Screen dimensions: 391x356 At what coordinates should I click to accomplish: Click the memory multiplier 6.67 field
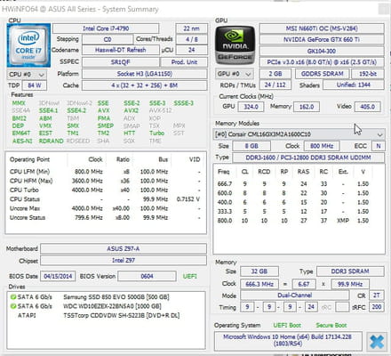pyautogui.click(x=304, y=284)
